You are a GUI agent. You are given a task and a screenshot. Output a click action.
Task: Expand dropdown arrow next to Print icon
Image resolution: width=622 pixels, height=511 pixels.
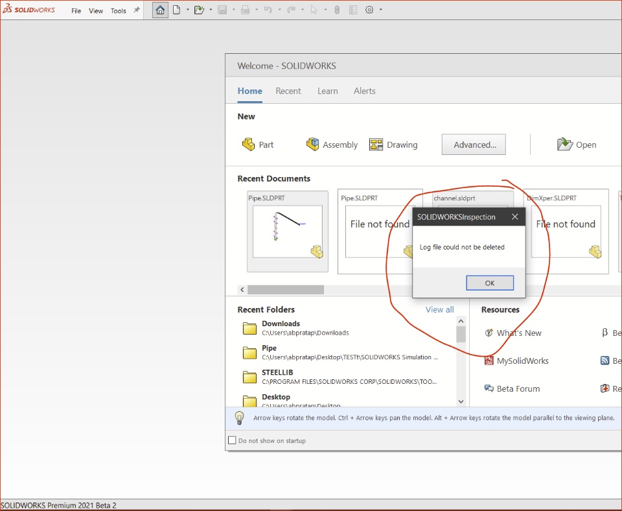[x=257, y=10]
